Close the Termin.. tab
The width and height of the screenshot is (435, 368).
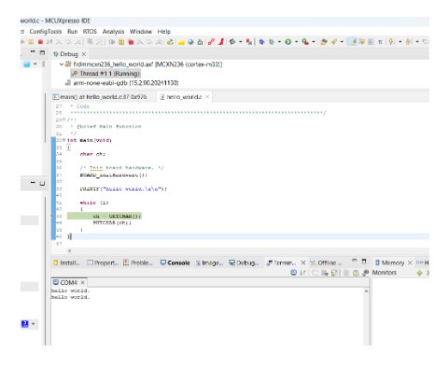303,262
